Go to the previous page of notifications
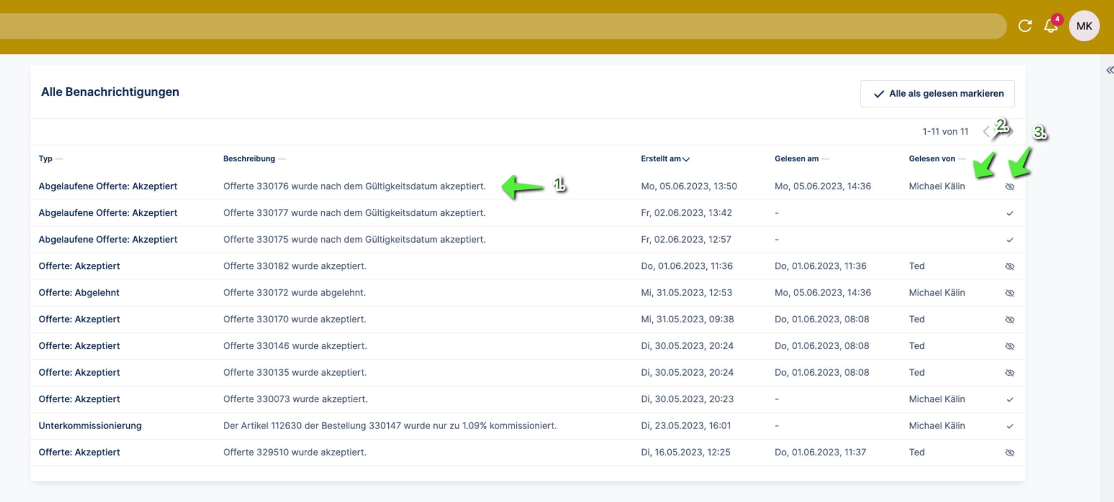 [986, 132]
